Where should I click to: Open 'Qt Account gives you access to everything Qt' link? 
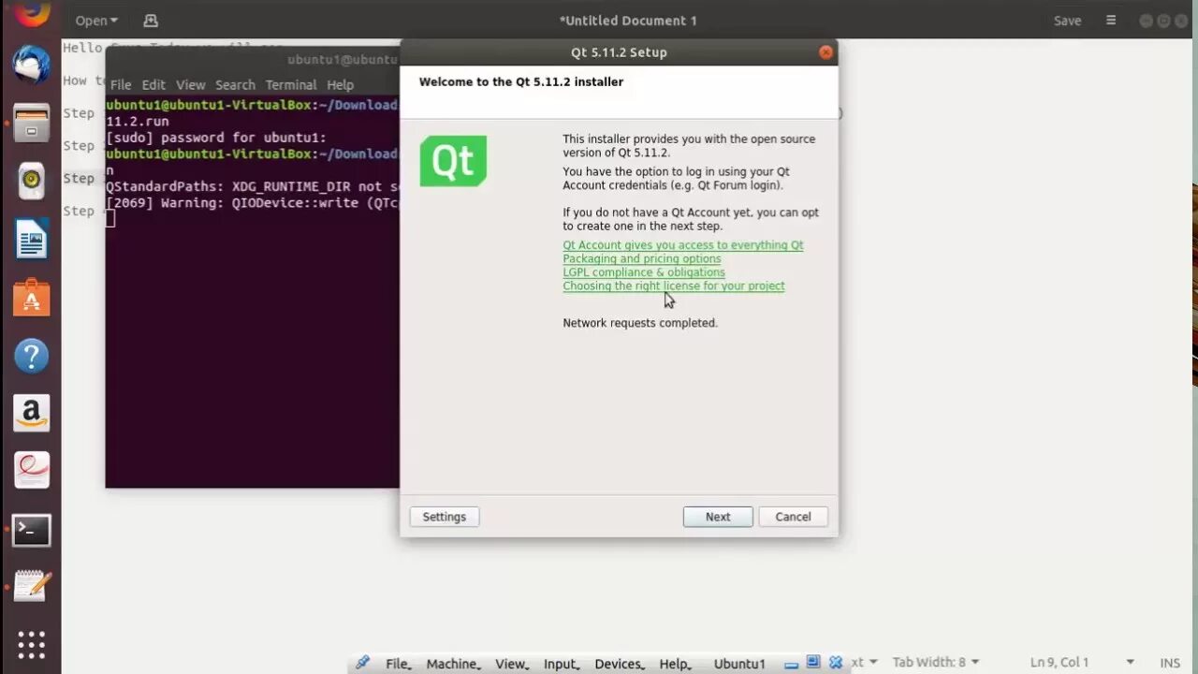point(682,245)
